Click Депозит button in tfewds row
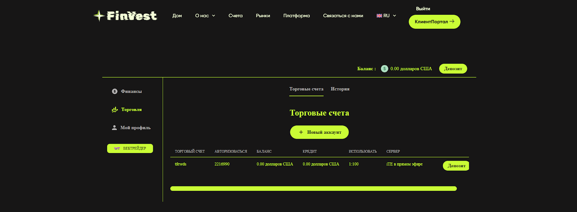The height and width of the screenshot is (212, 577). pos(456,166)
